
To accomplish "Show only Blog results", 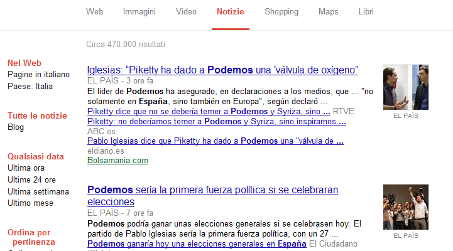I will pyautogui.click(x=16, y=127).
